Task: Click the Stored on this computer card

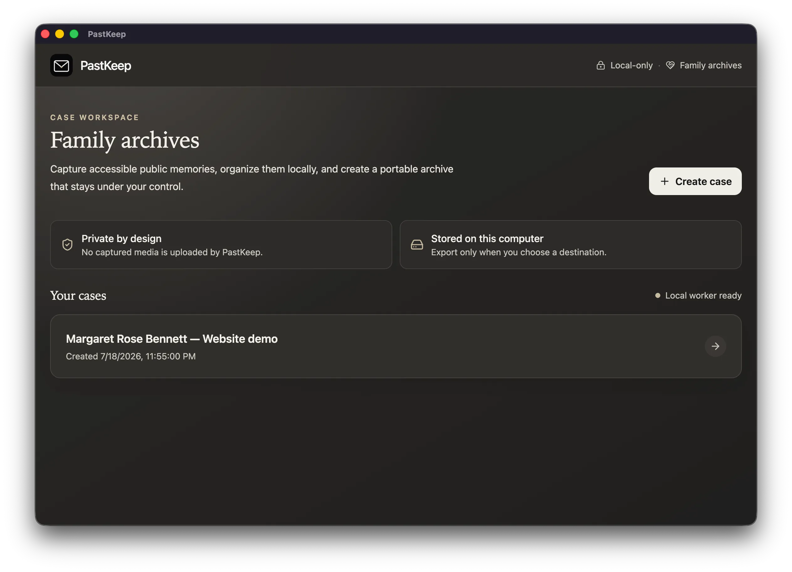Action: 571,245
